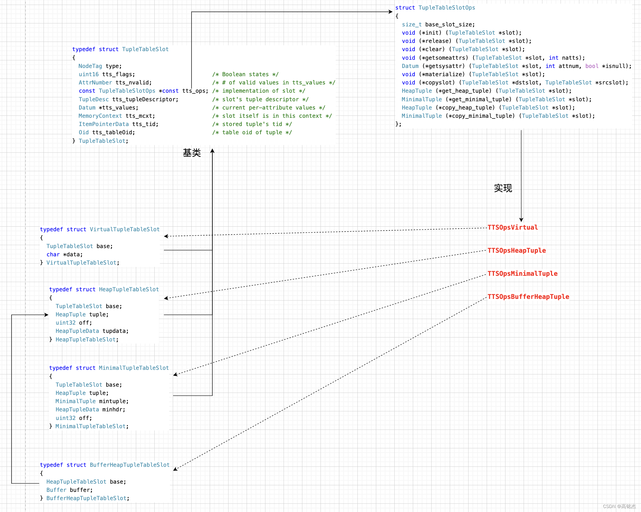Select the base_slot_size member line
Viewport: 641px width, 512px height.
(438, 24)
